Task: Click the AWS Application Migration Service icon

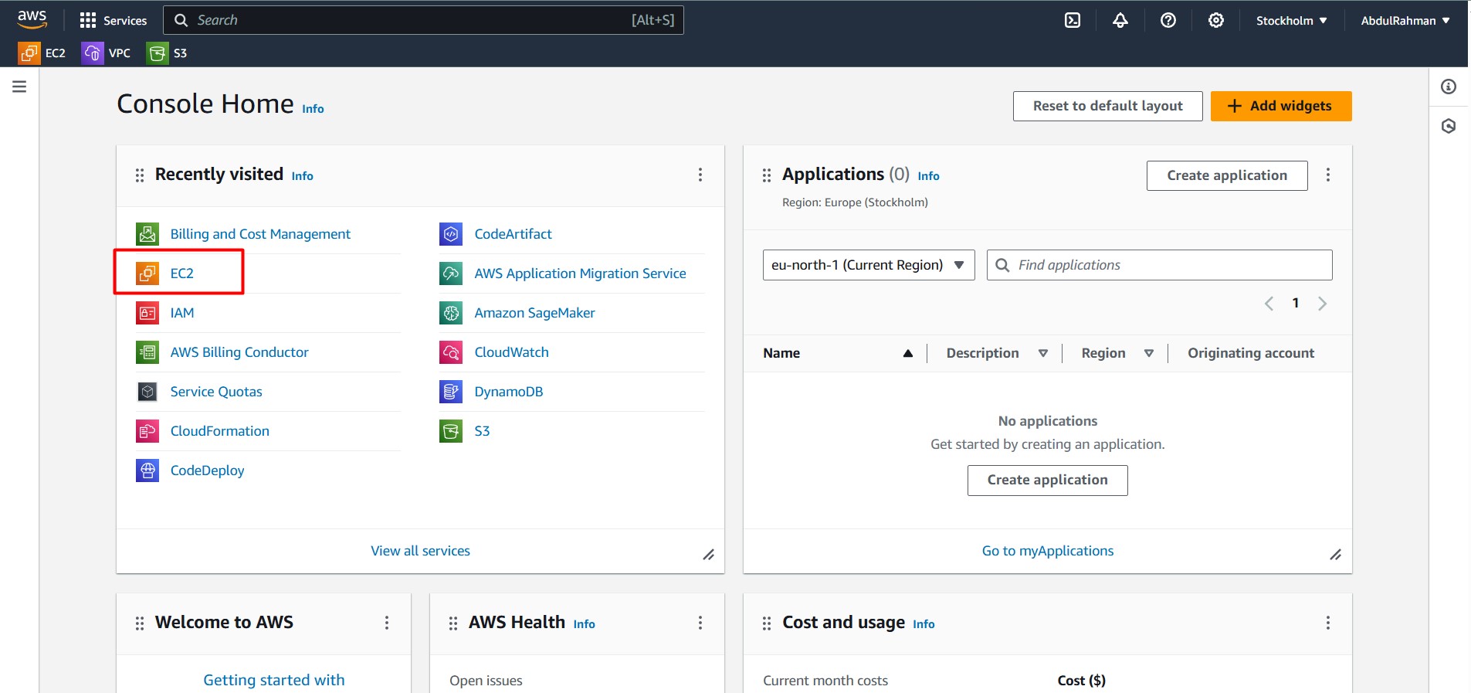Action: (451, 273)
